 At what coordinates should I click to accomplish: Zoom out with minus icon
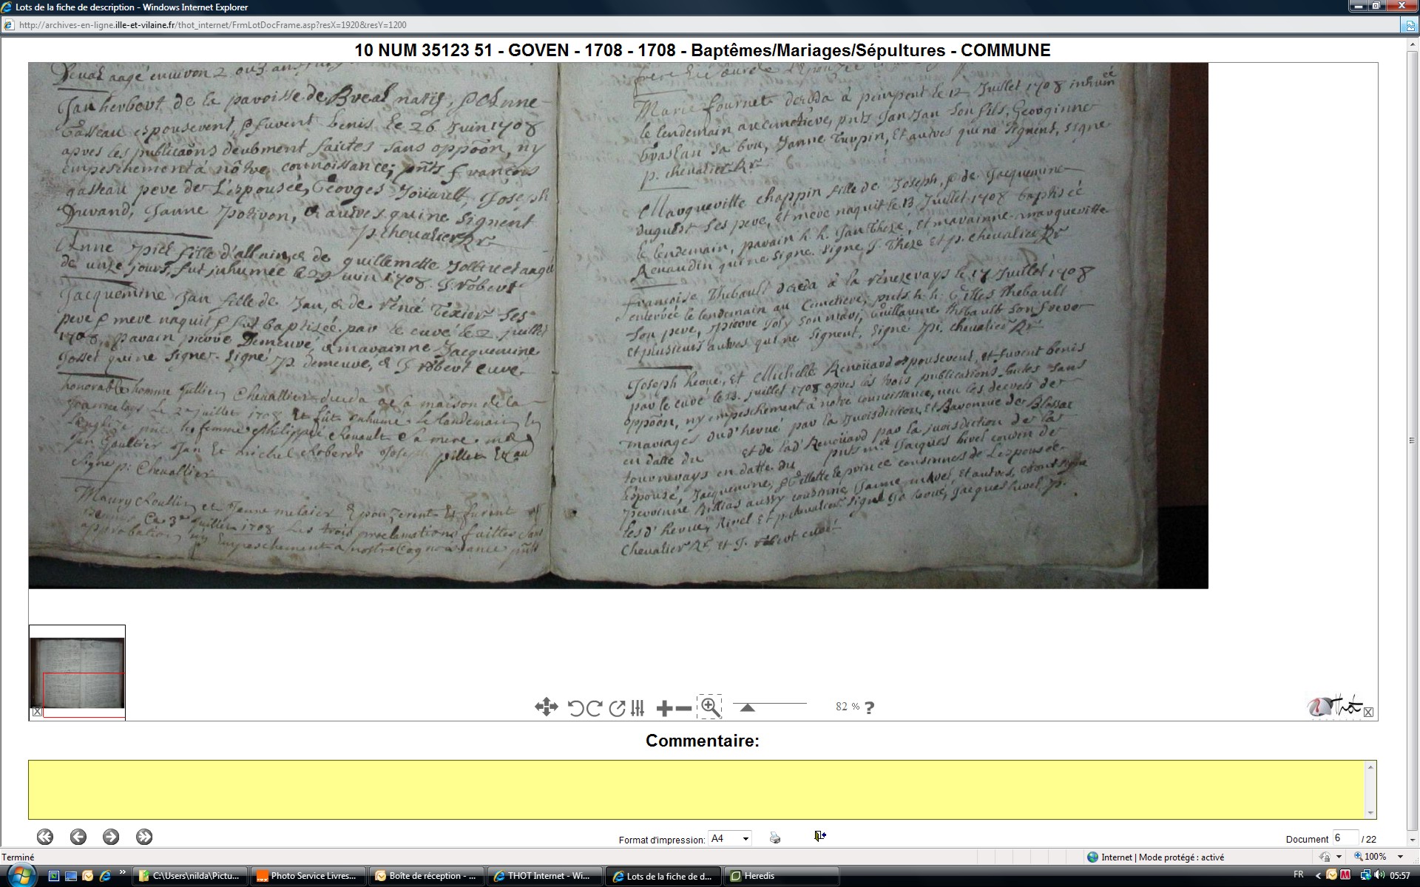(x=684, y=708)
